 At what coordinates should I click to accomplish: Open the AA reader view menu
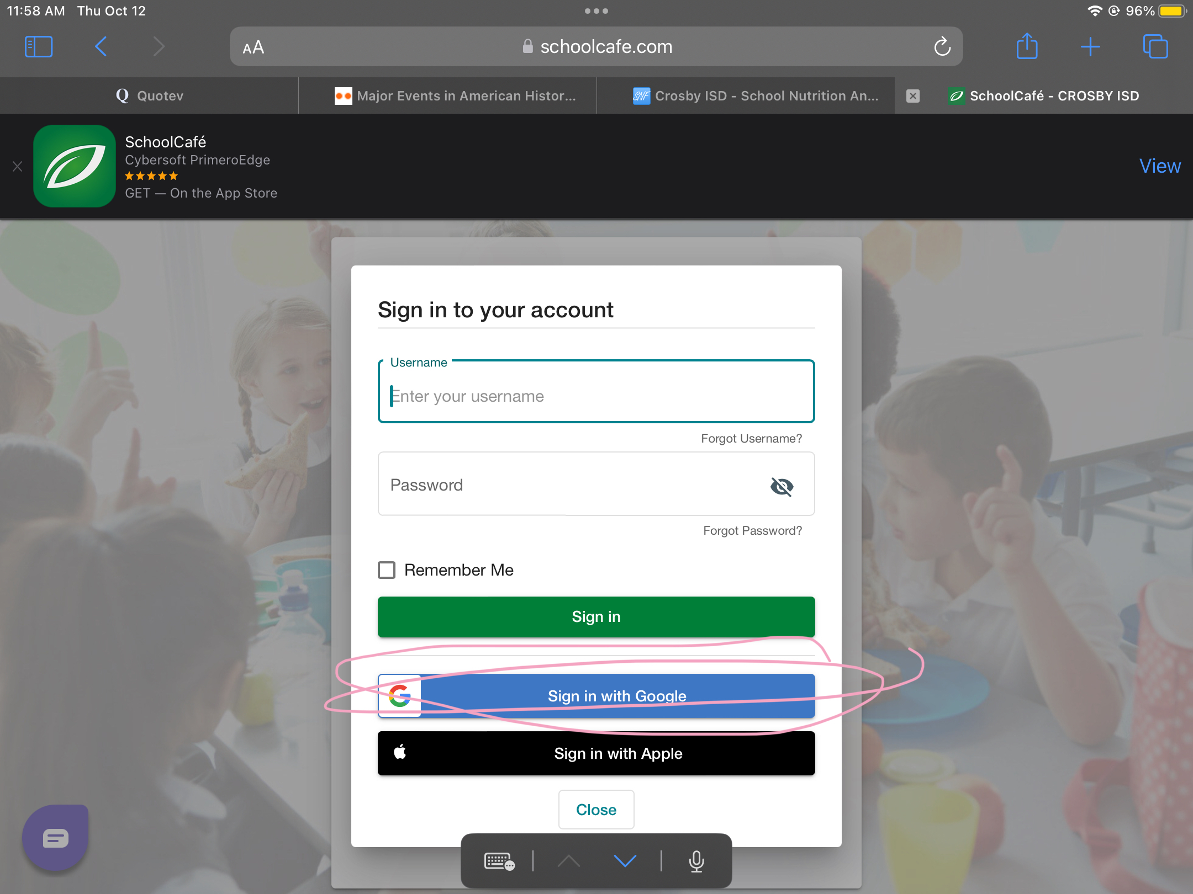point(254,48)
